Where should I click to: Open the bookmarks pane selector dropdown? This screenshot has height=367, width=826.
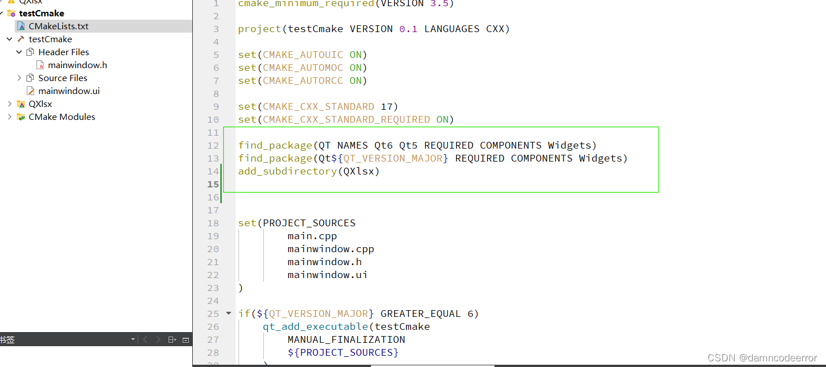[x=133, y=339]
